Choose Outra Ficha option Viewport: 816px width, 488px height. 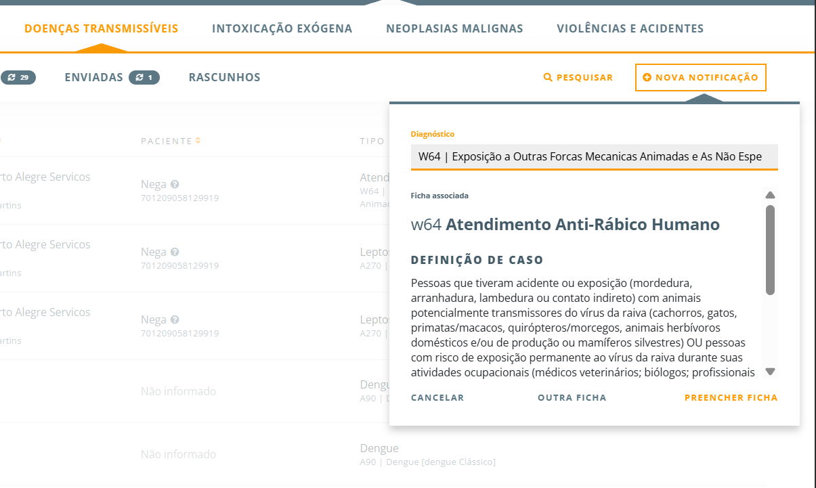tap(572, 397)
